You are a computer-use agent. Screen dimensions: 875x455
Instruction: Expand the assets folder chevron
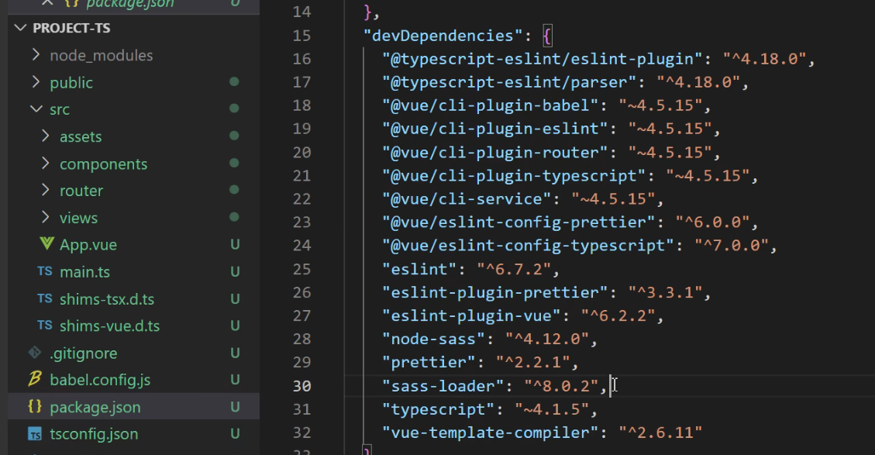[x=46, y=136]
